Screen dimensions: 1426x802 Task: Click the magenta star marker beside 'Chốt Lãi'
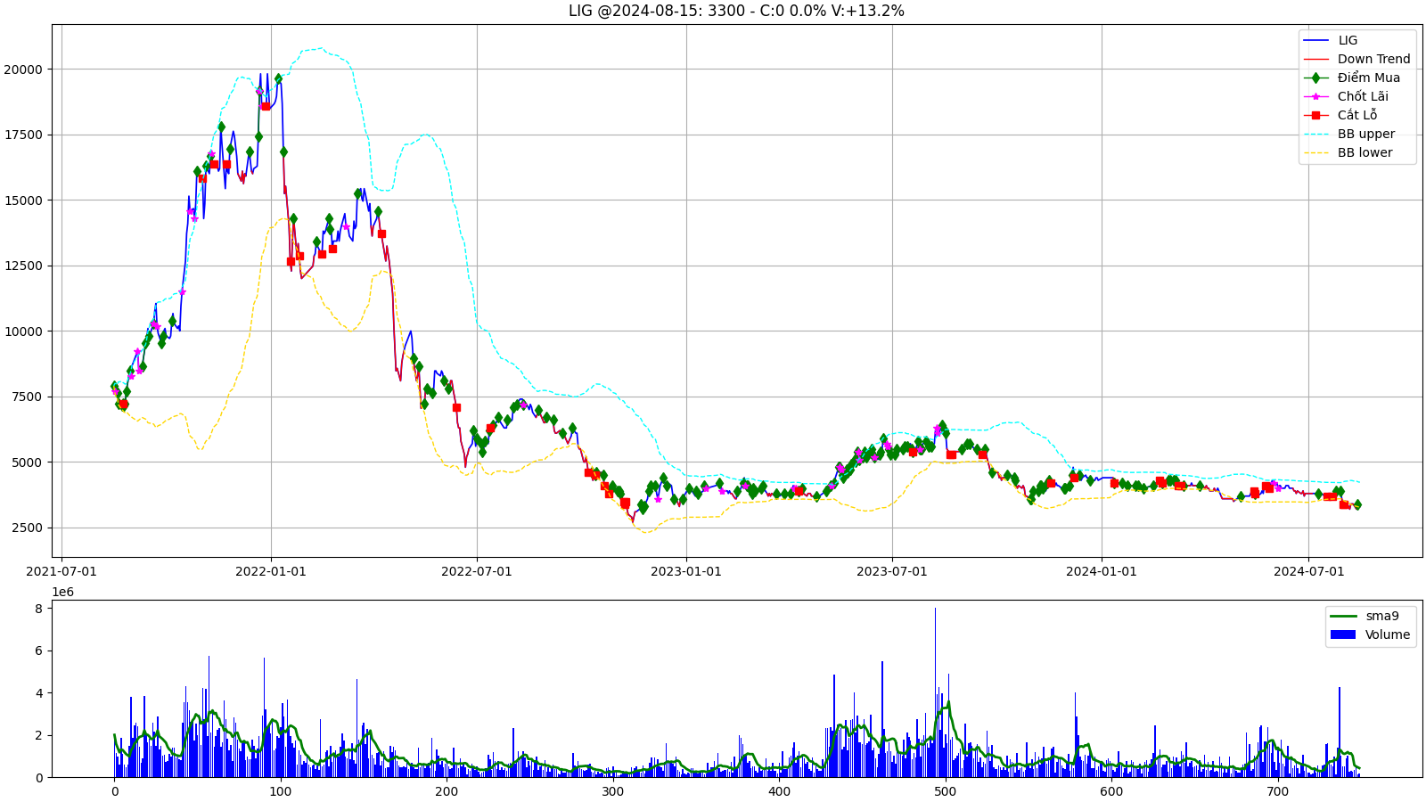click(x=1316, y=96)
